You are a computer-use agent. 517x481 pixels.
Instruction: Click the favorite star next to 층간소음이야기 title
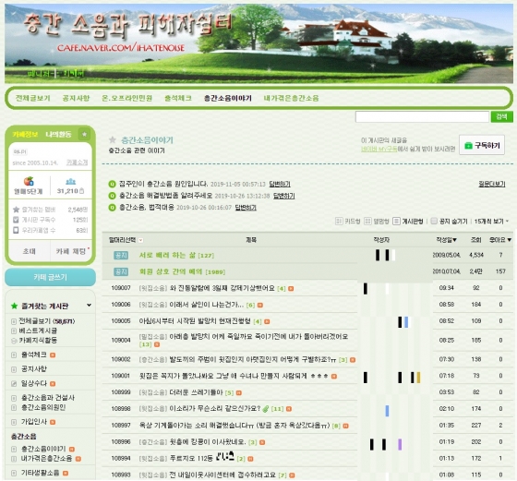point(113,139)
